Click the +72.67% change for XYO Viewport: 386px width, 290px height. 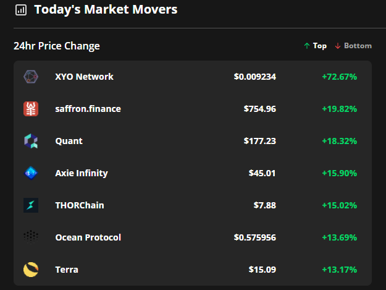tap(339, 77)
